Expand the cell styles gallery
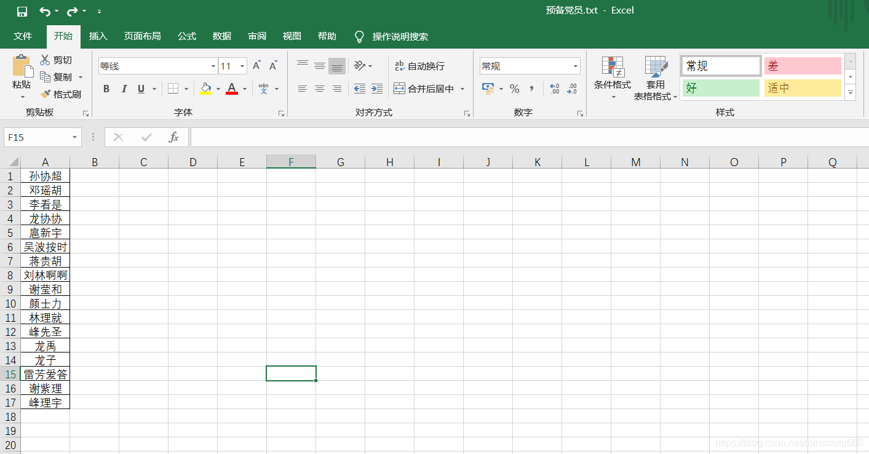Image resolution: width=869 pixels, height=454 pixels. coord(851,93)
